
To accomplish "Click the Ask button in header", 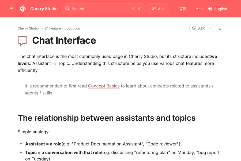I will (158, 9).
